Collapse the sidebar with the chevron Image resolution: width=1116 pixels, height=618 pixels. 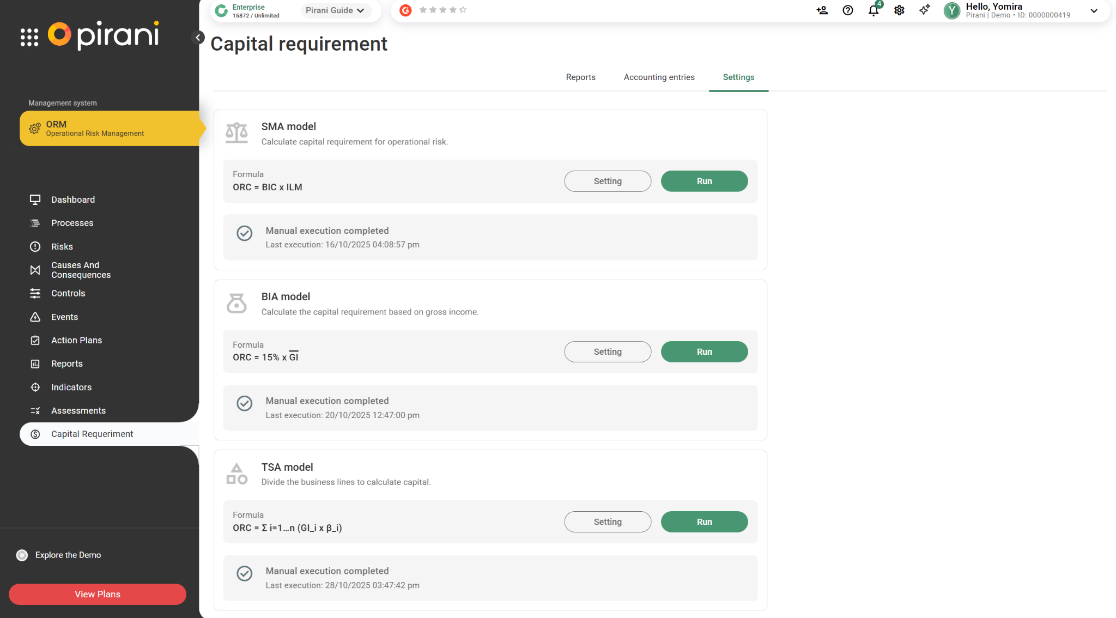pos(198,38)
